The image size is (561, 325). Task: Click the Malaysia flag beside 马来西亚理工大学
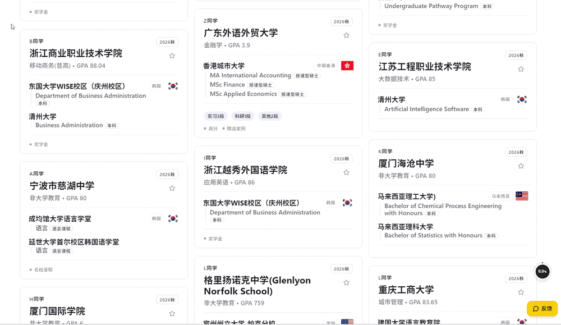tap(522, 196)
